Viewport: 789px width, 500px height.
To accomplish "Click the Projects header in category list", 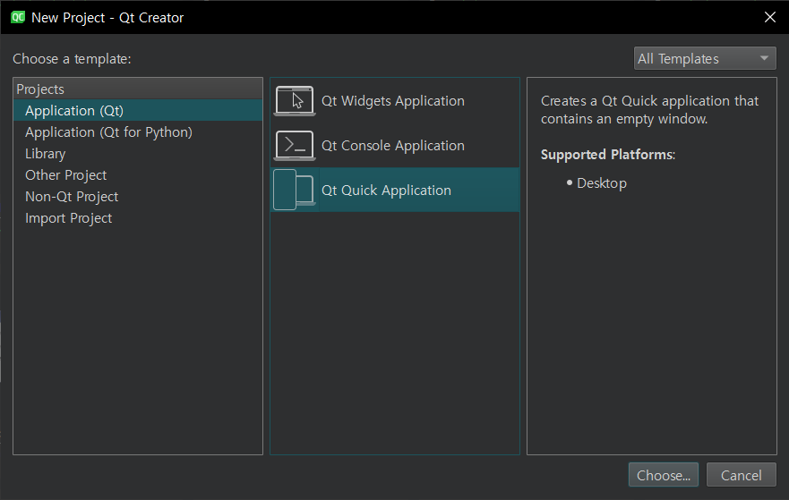I will pos(137,89).
